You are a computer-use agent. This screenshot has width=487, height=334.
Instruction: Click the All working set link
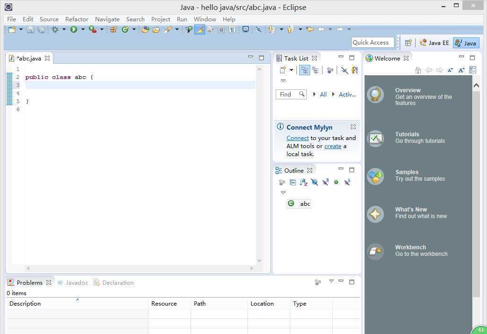[x=323, y=95]
